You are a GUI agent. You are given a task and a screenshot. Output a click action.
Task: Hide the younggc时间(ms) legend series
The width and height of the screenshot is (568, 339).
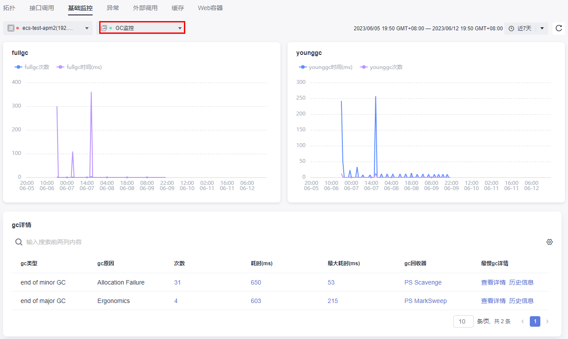coord(325,67)
